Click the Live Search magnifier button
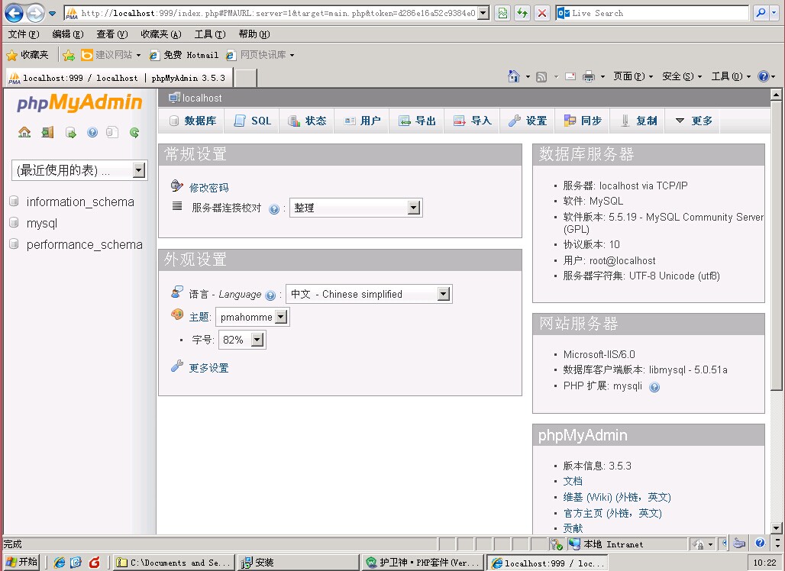The width and height of the screenshot is (785, 571). pyautogui.click(x=761, y=13)
